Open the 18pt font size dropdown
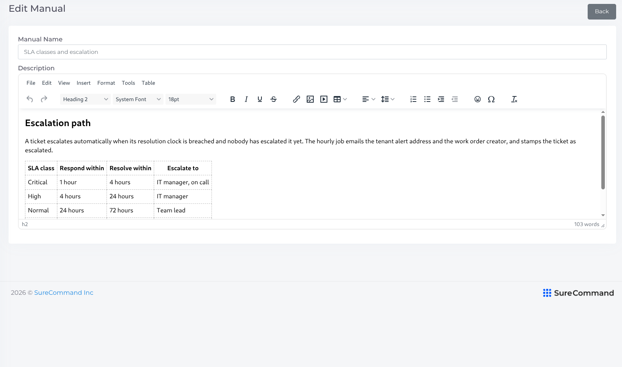The image size is (622, 367). (x=191, y=99)
